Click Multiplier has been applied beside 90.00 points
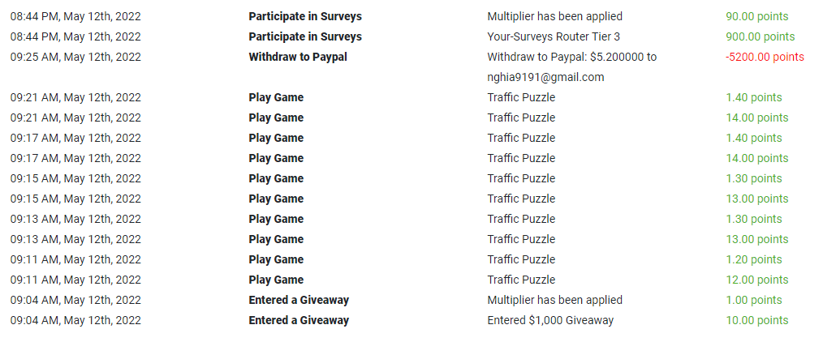The image size is (823, 342). [555, 16]
